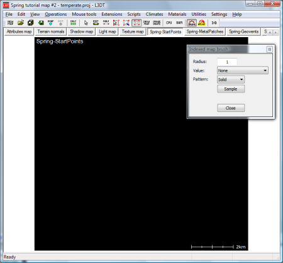Viewport: 283px width, 263px height.
Task: Click the New map toolbar icon
Action: tap(10, 23)
